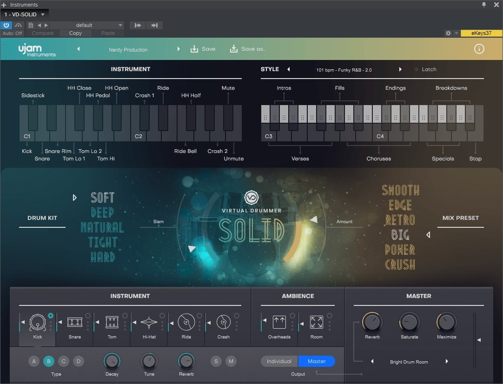Select the Ride cymbal icon
Screen dimensions: 503x384
point(186,323)
